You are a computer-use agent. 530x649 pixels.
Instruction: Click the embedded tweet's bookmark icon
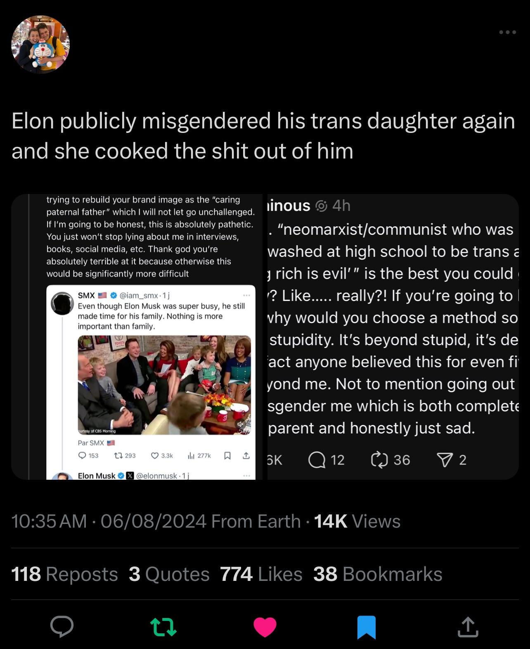227,455
